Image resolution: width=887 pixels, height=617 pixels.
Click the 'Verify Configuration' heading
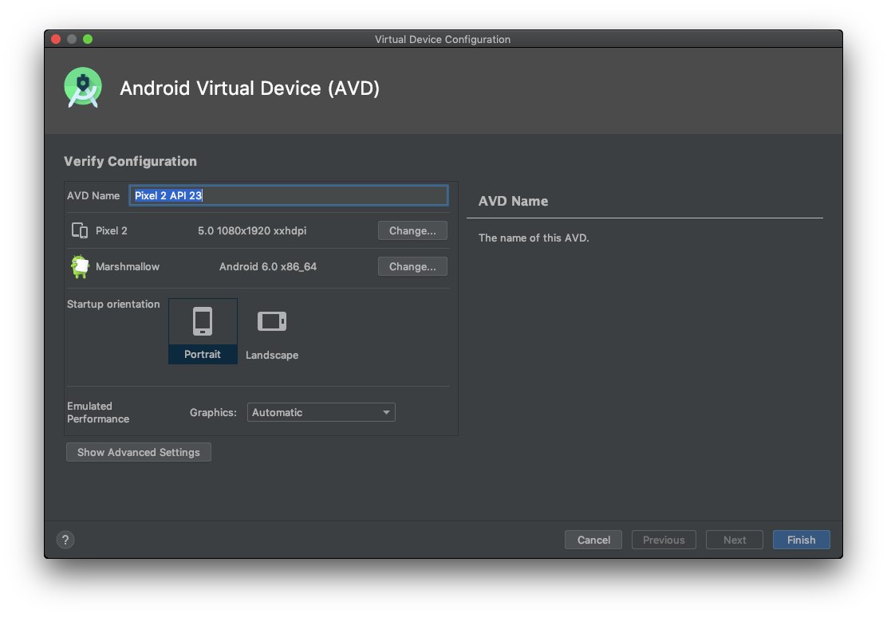tap(130, 161)
